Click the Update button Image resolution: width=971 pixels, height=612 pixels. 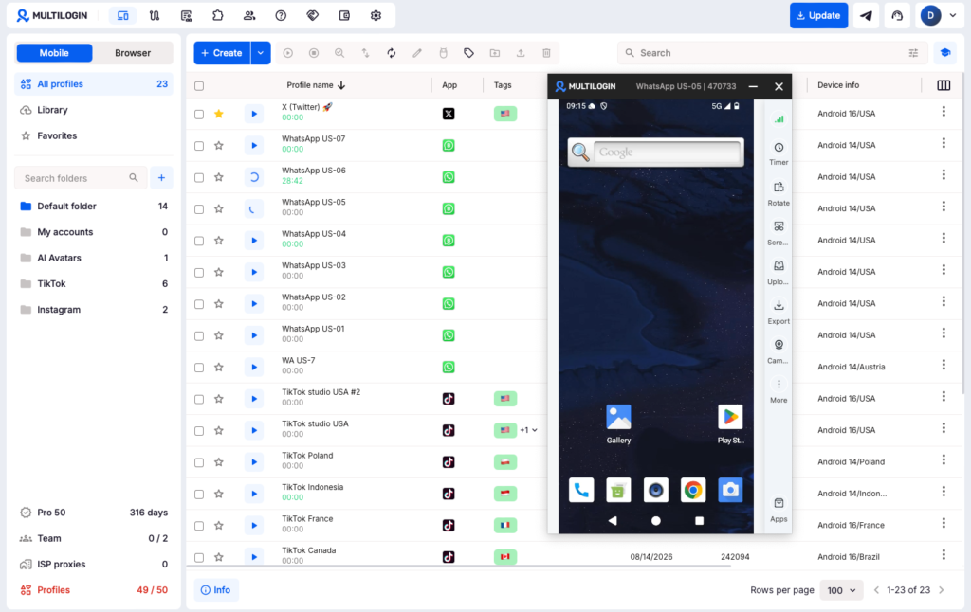coord(818,15)
